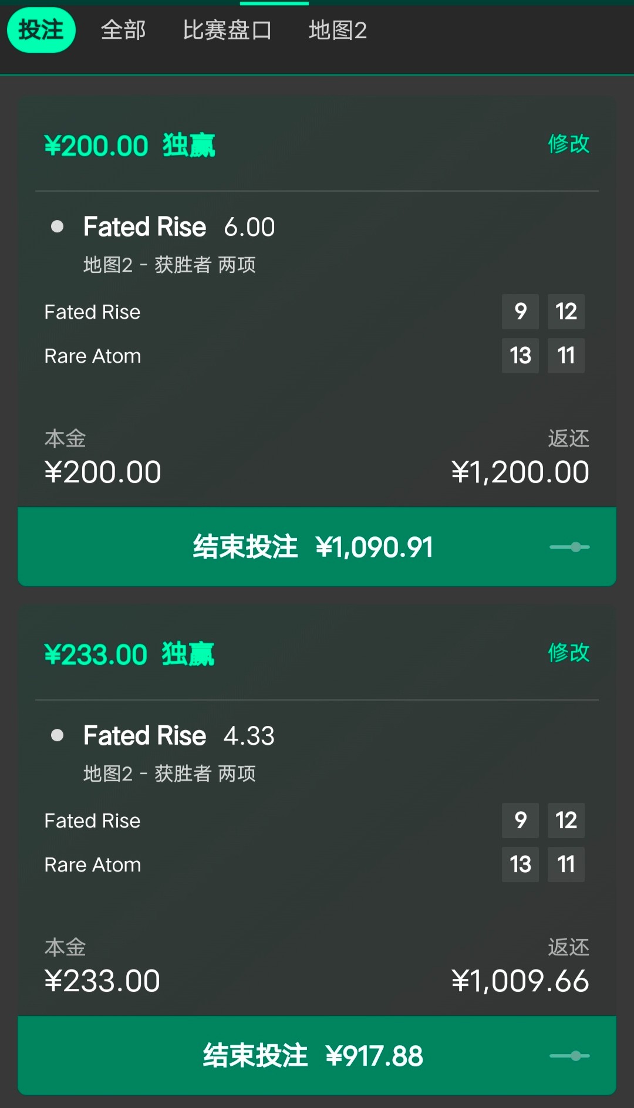
Task: Tap the ¥1,009.66 return amount
Action: tap(520, 981)
